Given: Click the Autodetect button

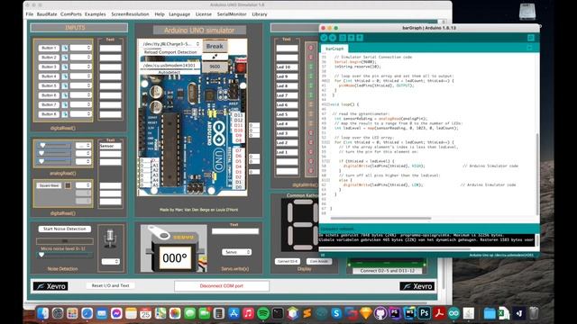Looking at the screenshot, I should (x=169, y=73).
